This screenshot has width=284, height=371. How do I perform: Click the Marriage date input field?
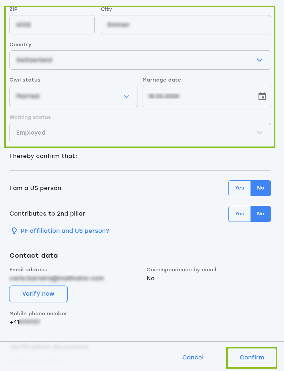click(199, 96)
